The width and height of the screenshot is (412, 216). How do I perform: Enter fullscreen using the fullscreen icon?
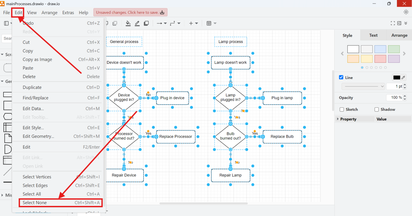[x=393, y=23]
